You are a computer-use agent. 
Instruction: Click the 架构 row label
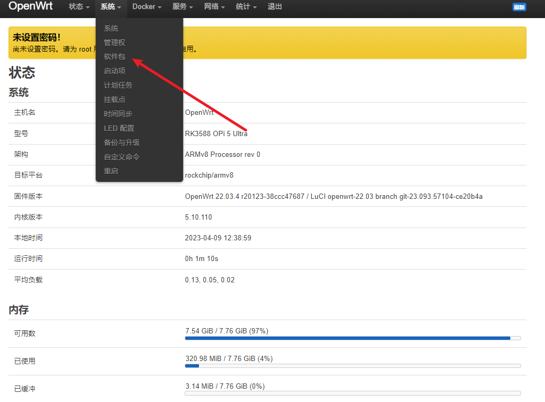[21, 155]
